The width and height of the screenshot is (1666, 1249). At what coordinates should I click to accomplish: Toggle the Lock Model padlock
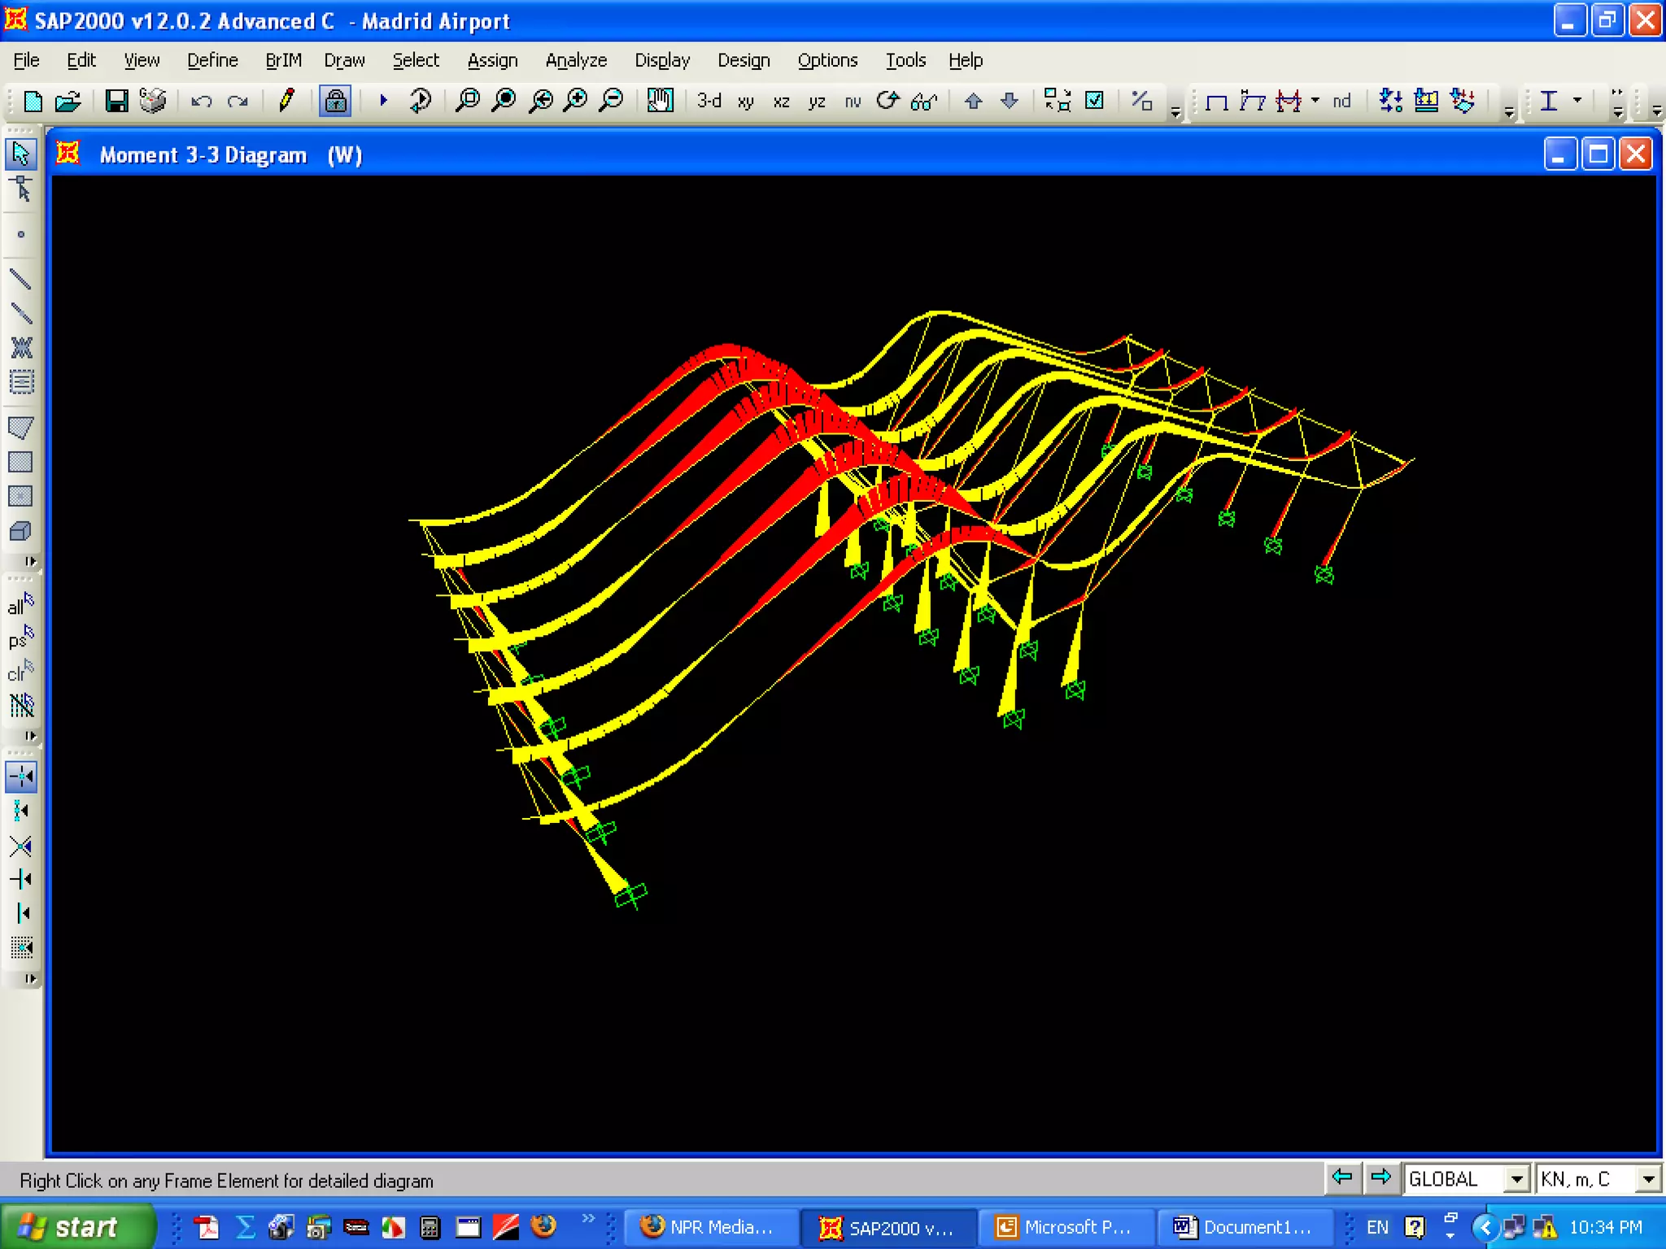[x=335, y=101]
